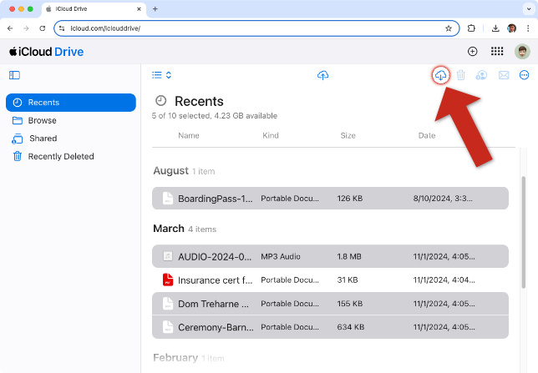Viewport: 538px width, 373px height.
Task: Click the add plus circle icon in header
Action: [473, 52]
